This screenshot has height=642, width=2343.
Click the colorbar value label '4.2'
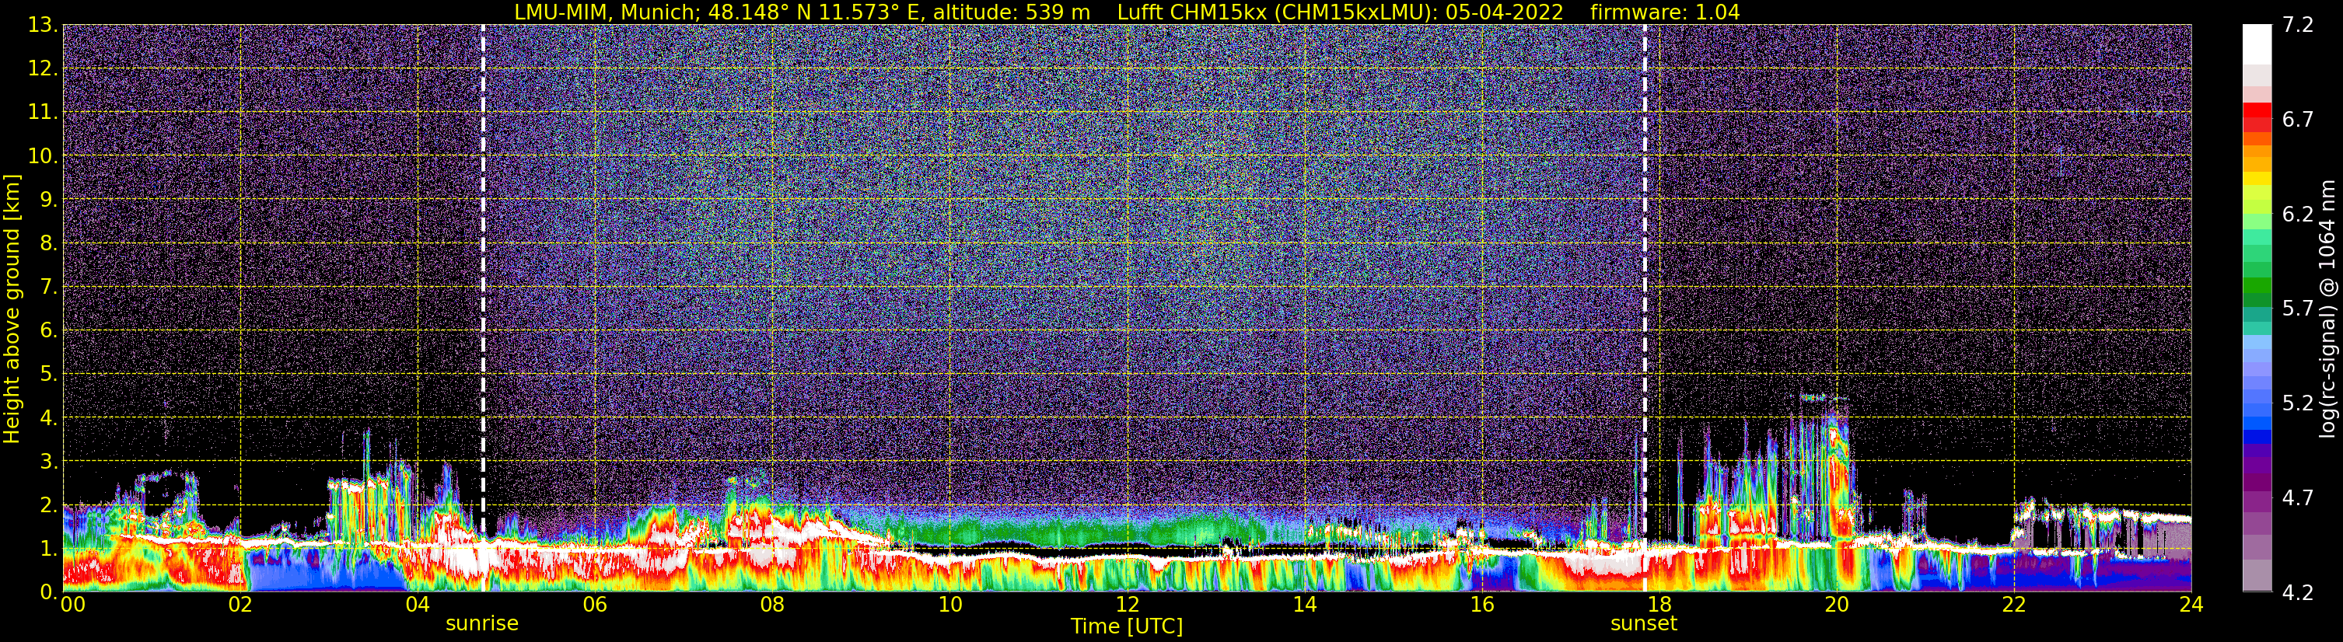[2298, 593]
